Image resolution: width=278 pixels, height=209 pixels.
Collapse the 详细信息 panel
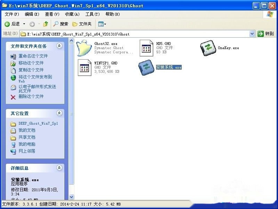point(59,168)
